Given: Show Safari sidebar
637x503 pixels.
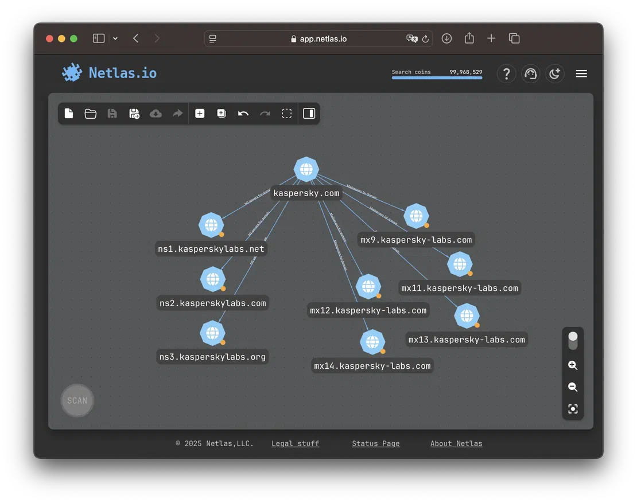Looking at the screenshot, I should click(99, 38).
